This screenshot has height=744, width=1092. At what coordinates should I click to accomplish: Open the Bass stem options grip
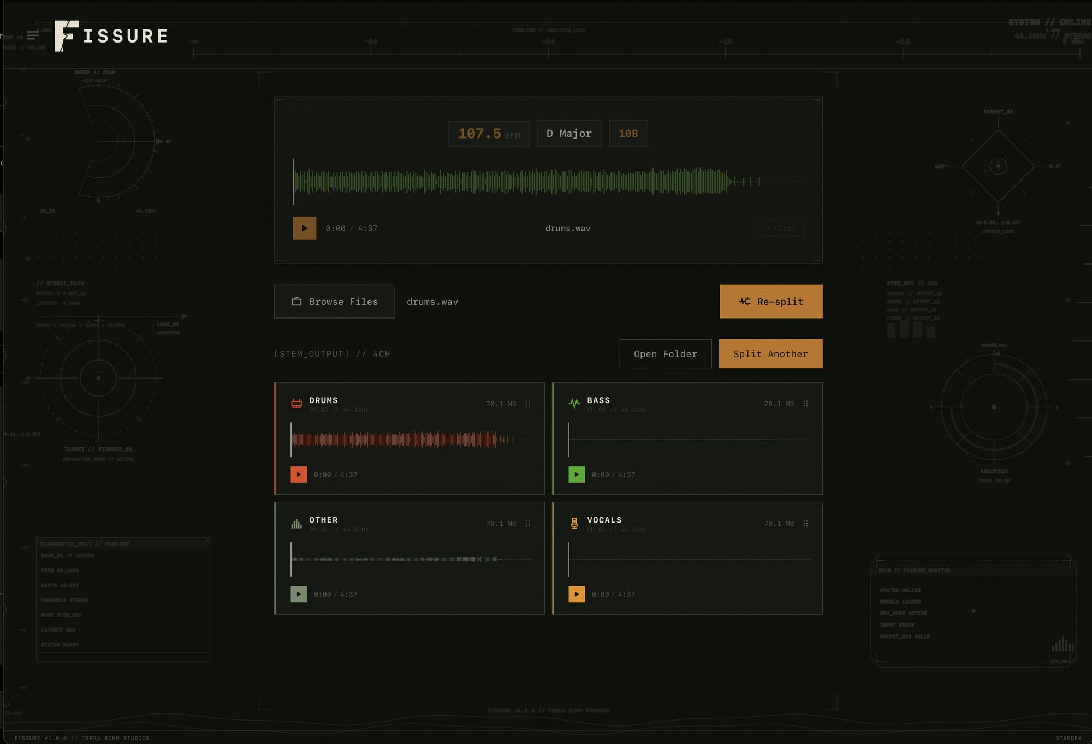tap(805, 404)
